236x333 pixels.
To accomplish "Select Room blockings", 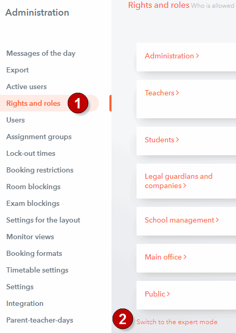I will (33, 187).
